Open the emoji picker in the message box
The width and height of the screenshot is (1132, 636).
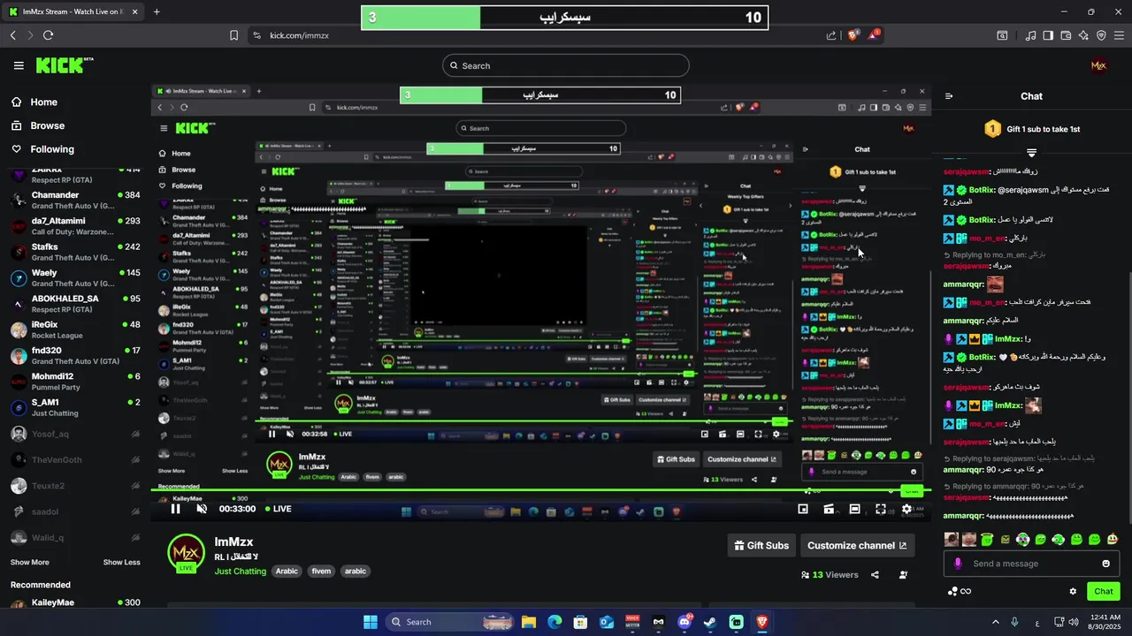[x=1105, y=564]
